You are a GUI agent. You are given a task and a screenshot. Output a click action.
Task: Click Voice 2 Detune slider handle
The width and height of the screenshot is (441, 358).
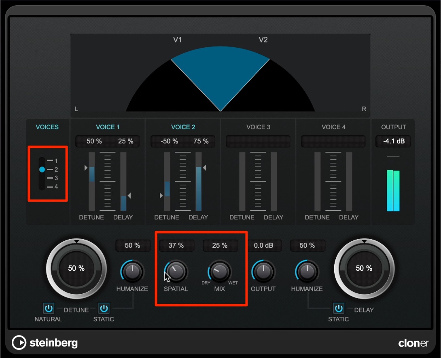[161, 196]
